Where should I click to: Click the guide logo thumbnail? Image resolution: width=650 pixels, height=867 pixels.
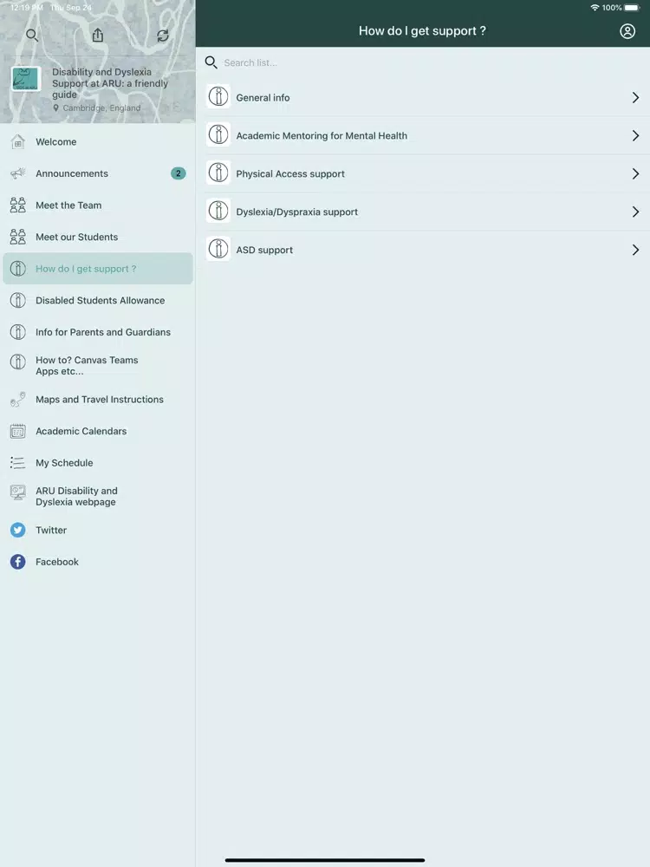[26, 79]
